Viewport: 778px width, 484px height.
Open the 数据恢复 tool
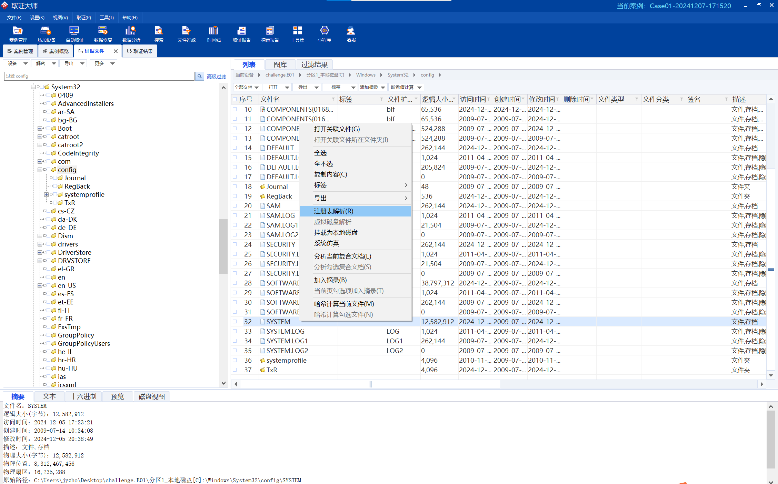[103, 34]
